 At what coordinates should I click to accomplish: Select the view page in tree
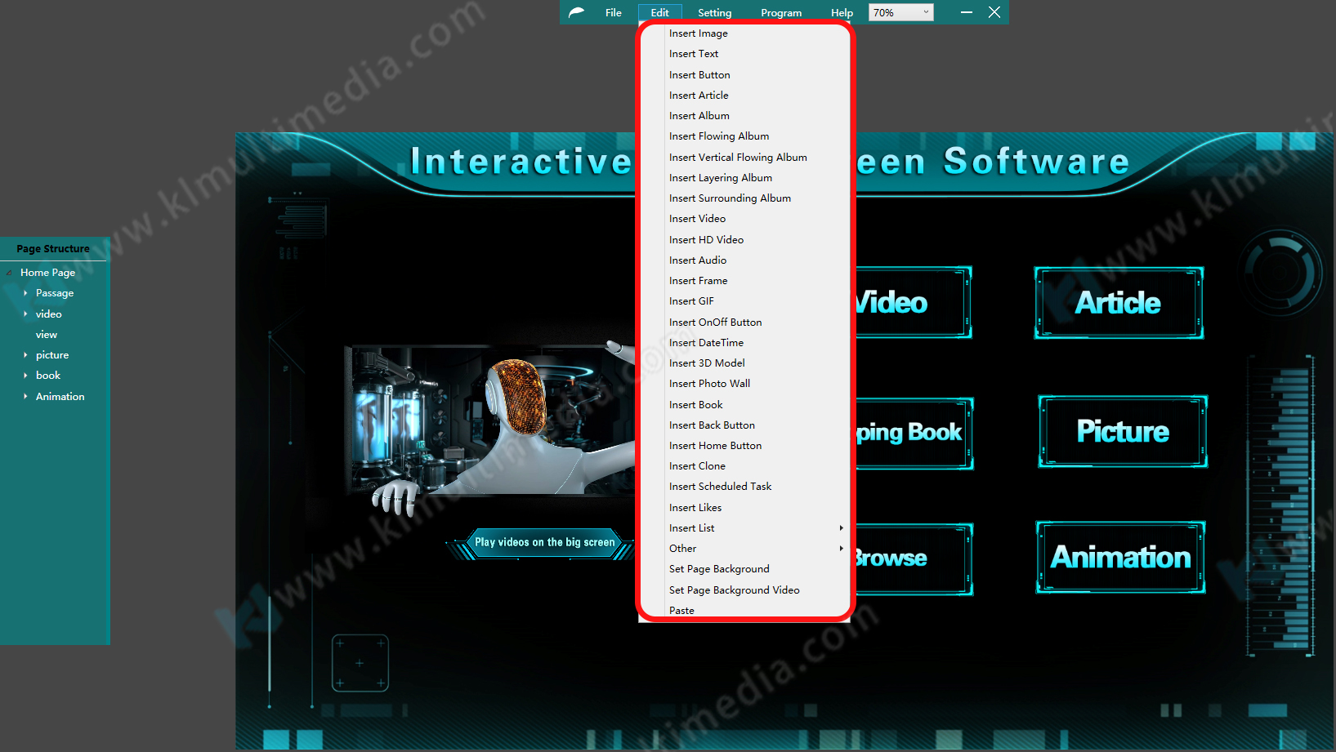coord(47,335)
